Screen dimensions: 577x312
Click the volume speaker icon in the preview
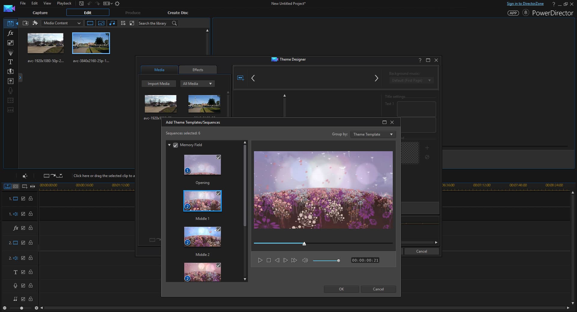pos(305,260)
